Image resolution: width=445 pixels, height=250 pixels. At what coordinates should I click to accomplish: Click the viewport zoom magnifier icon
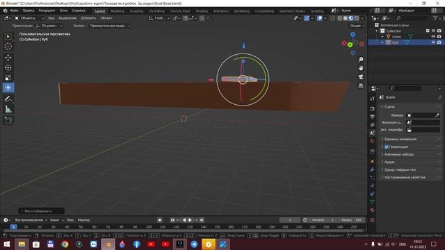point(361,60)
